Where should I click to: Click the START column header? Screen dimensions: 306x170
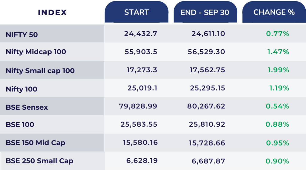click(136, 12)
